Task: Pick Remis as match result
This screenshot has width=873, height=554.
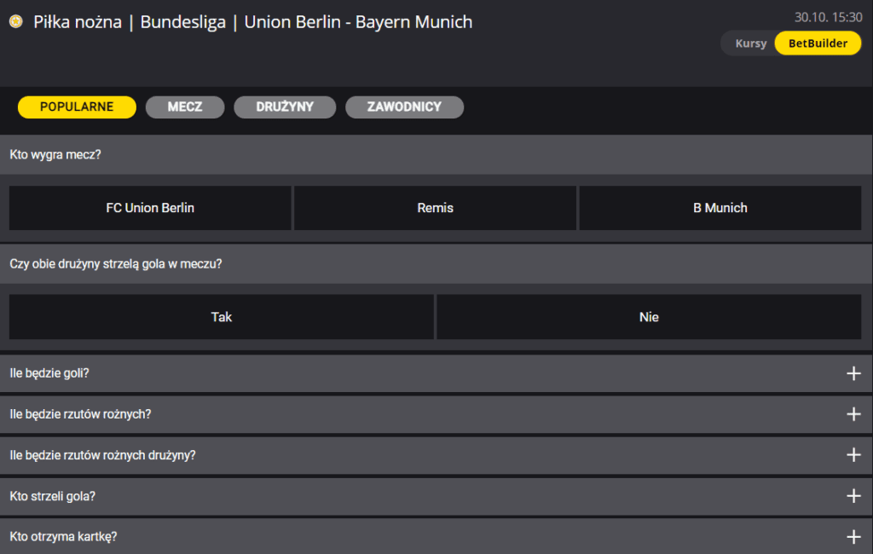Action: [436, 208]
